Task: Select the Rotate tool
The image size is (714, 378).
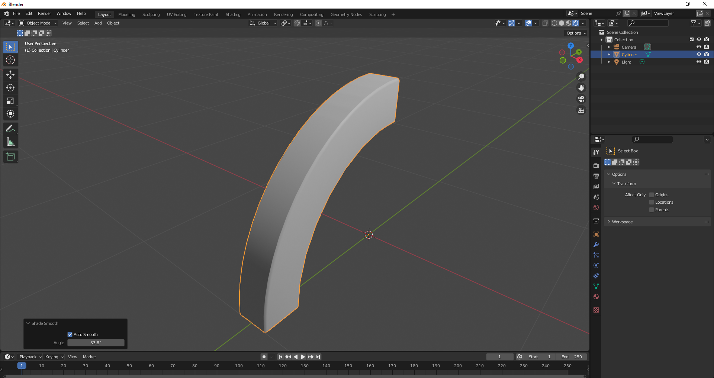Action: click(x=10, y=88)
